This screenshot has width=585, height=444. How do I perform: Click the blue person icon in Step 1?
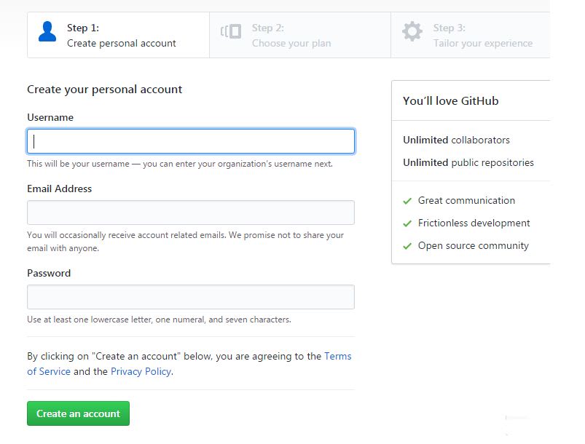(47, 32)
